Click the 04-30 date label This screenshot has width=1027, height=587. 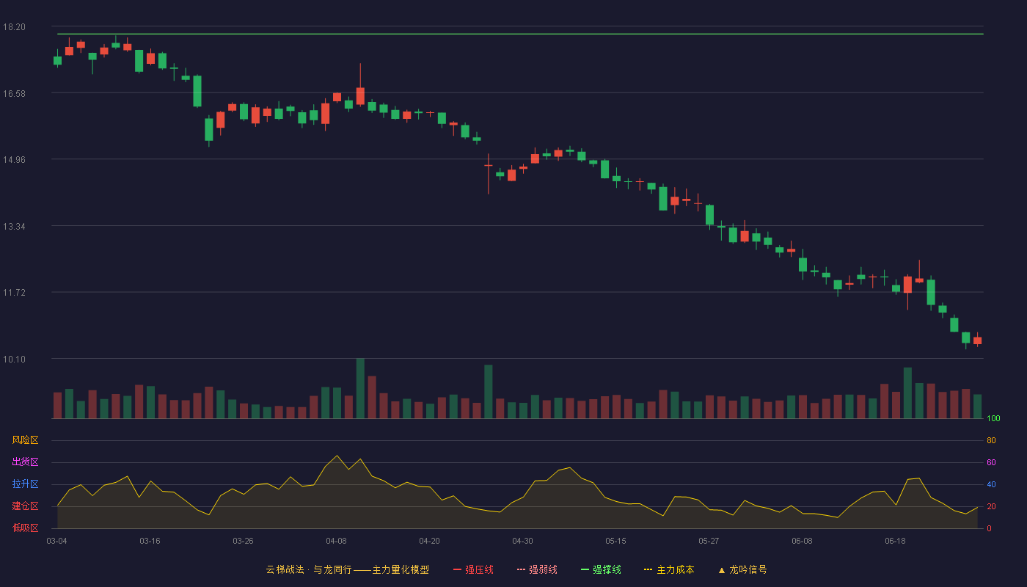[522, 541]
